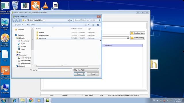Open MiniTool Power Data desktop icon
The height and width of the screenshot is (103, 184).
(5, 40)
